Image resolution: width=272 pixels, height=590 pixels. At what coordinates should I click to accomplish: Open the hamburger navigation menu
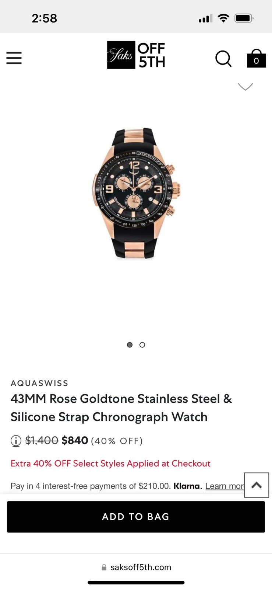coord(14,58)
